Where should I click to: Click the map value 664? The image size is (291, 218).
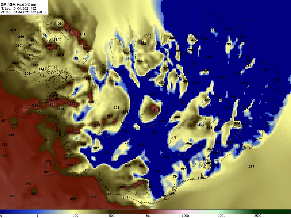click(87, 49)
